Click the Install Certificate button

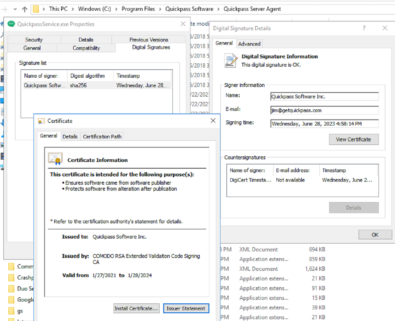coord(136,308)
